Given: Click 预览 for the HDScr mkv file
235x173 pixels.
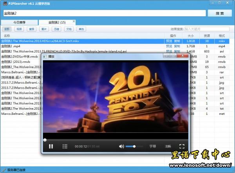Looking at the screenshot, I should 169,41.
